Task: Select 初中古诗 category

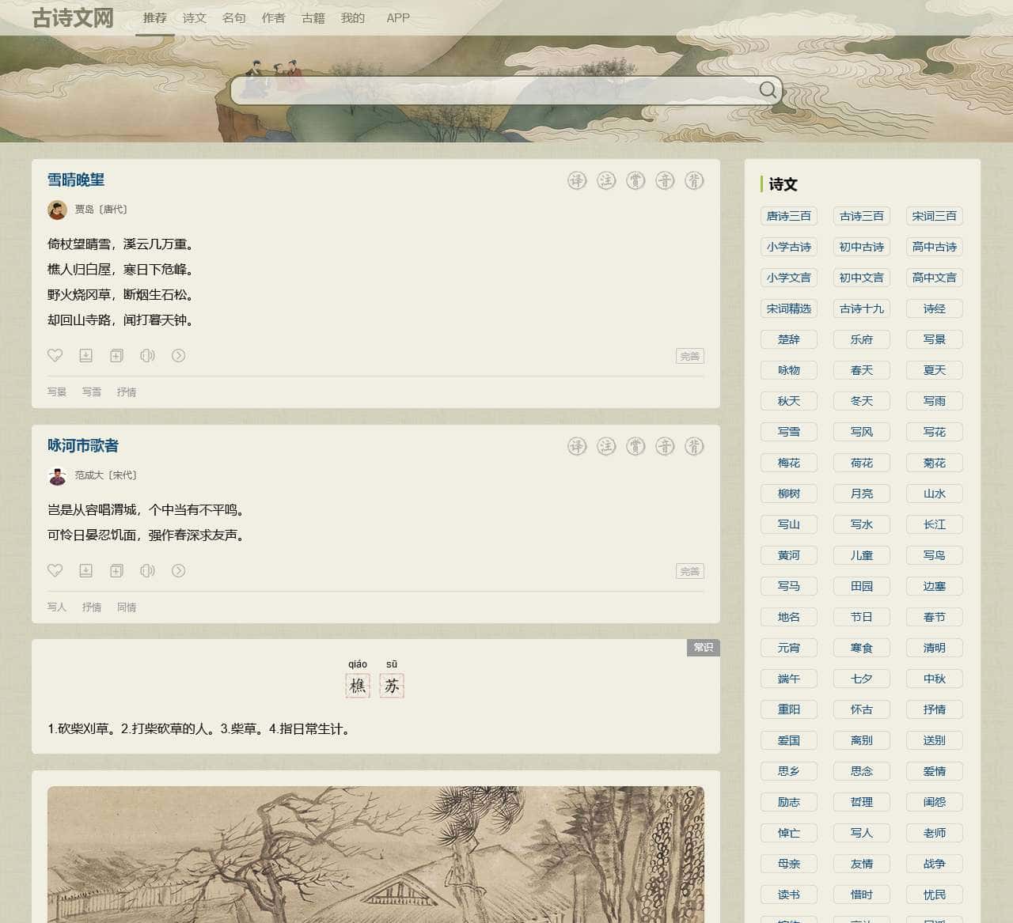Action: tap(862, 247)
